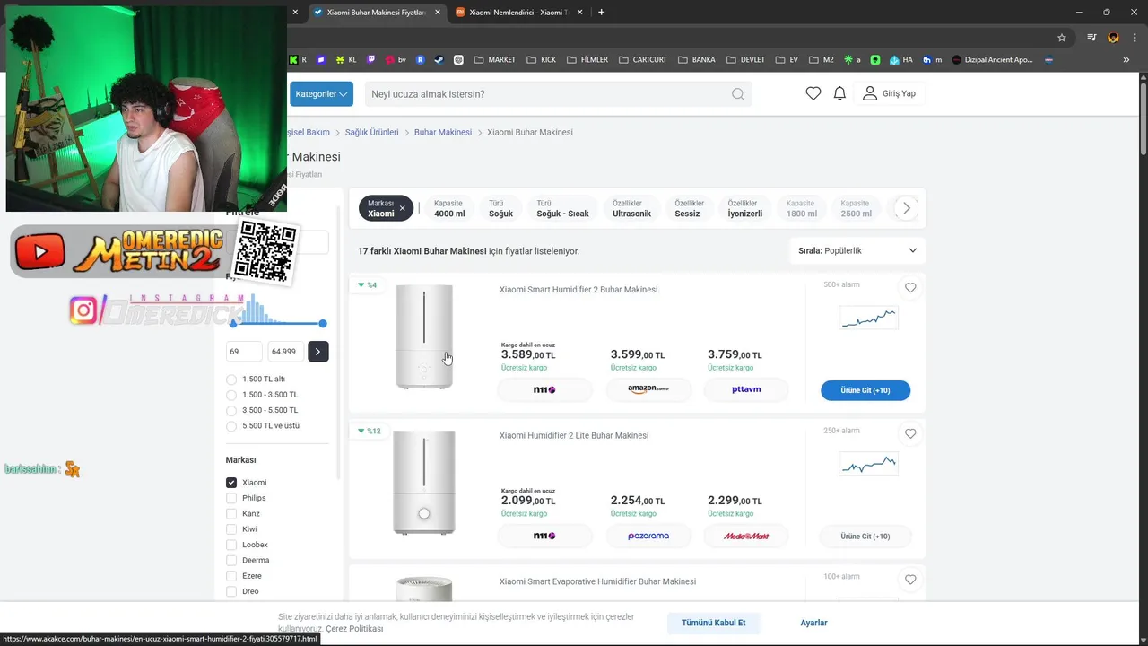Viewport: 1148px width, 646px height.
Task: Open Chrome media control icon in toolbar
Action: 1091,38
